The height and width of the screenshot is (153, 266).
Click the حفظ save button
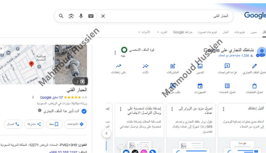54,124
